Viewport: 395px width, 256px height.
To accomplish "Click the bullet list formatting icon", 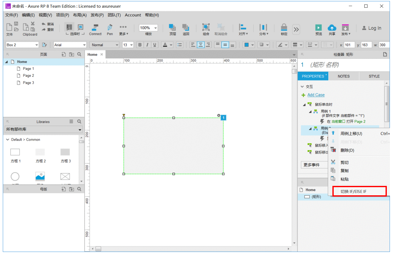I will (x=180, y=45).
